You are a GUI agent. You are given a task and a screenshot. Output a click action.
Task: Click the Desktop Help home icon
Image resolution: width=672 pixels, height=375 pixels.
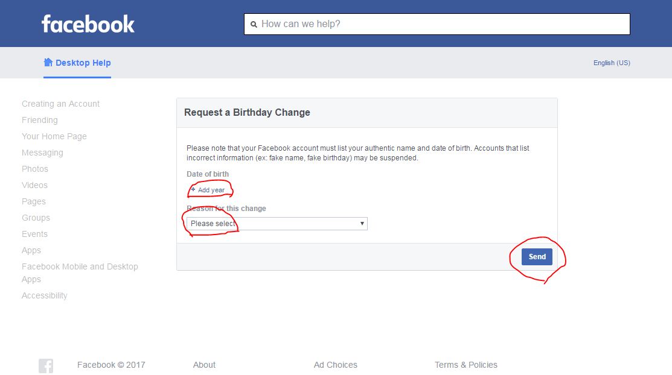click(48, 63)
